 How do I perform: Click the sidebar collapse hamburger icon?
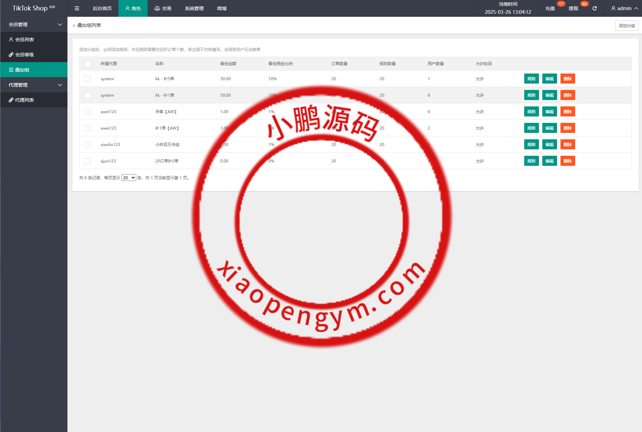77,8
